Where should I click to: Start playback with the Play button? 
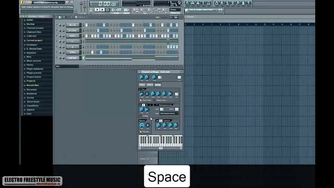pyautogui.click(x=97, y=10)
